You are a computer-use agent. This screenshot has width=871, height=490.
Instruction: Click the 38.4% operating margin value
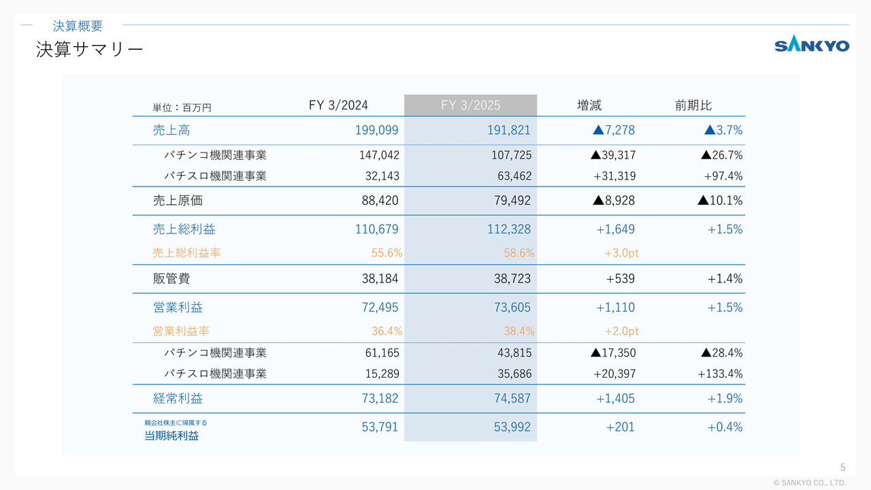[519, 331]
